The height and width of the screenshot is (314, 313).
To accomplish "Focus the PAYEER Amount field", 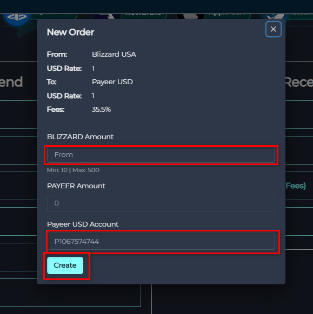I will point(161,203).
